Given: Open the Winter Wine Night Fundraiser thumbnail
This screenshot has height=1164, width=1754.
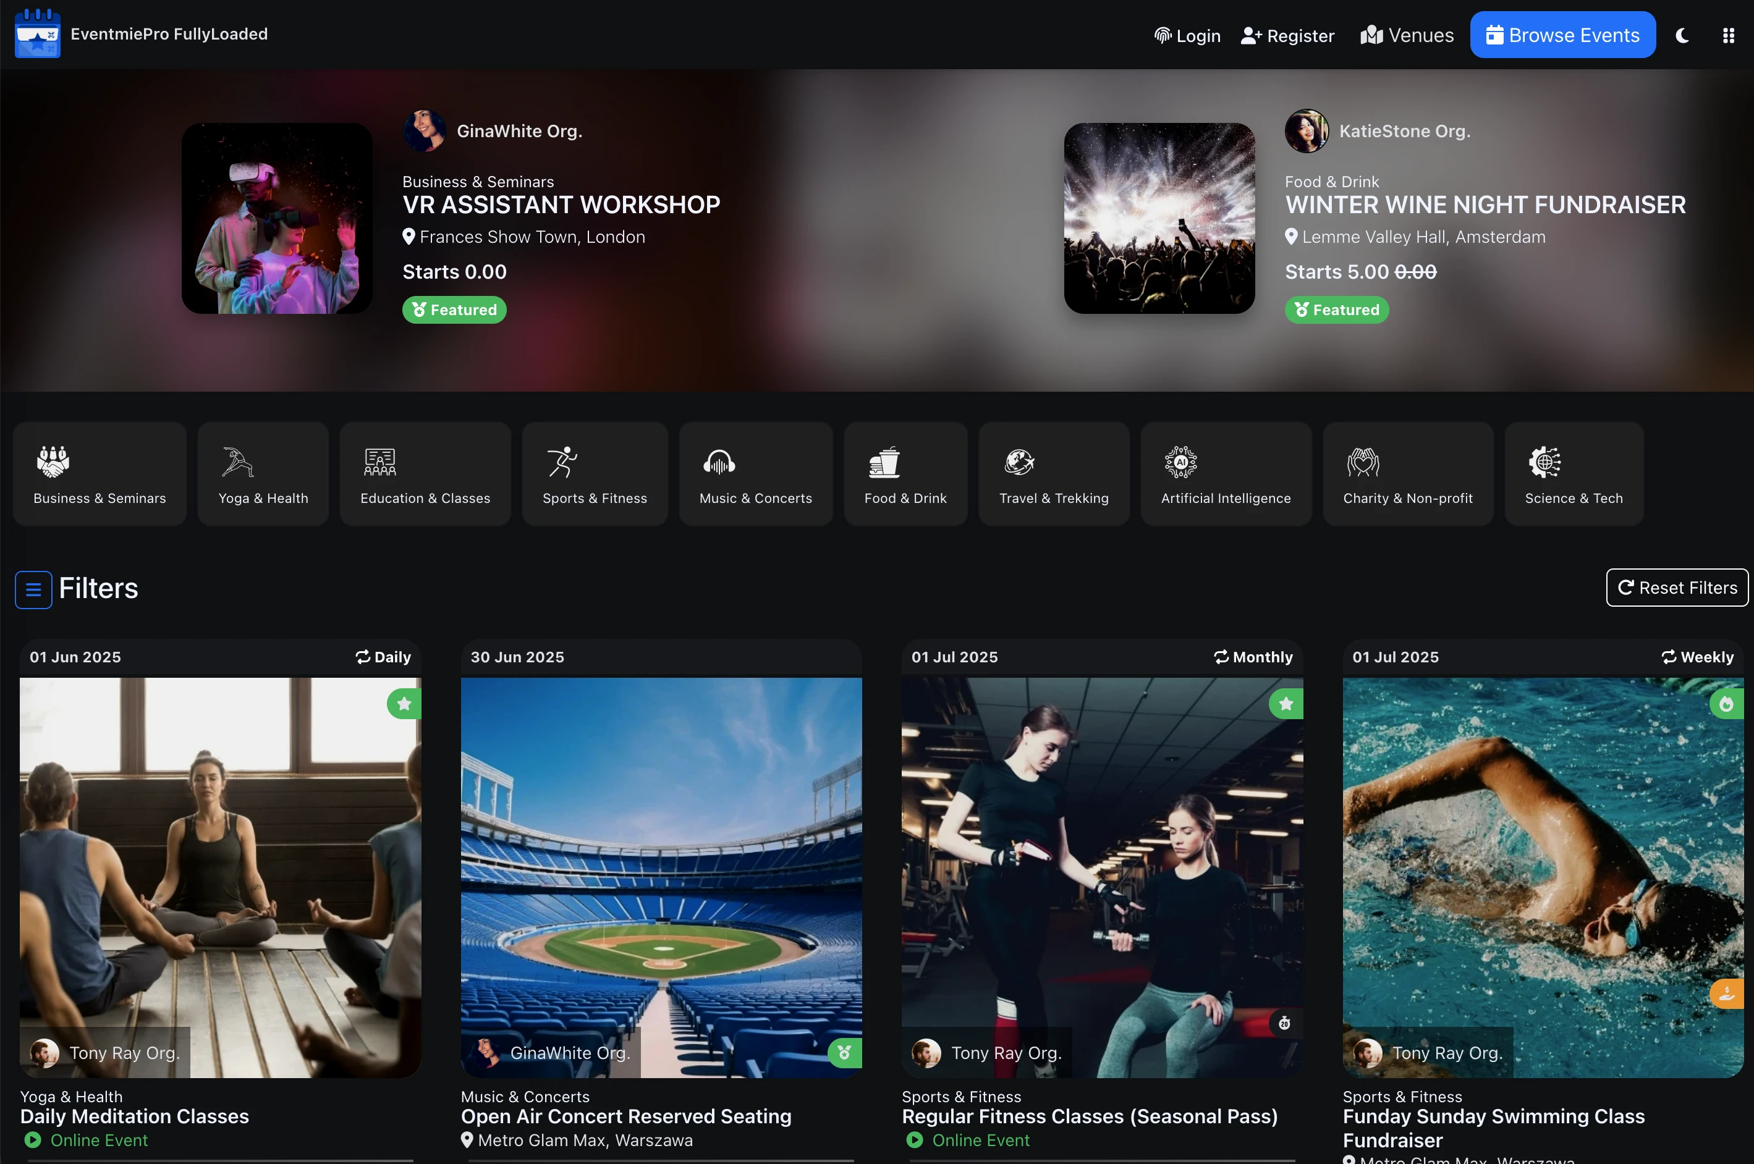Looking at the screenshot, I should tap(1159, 218).
